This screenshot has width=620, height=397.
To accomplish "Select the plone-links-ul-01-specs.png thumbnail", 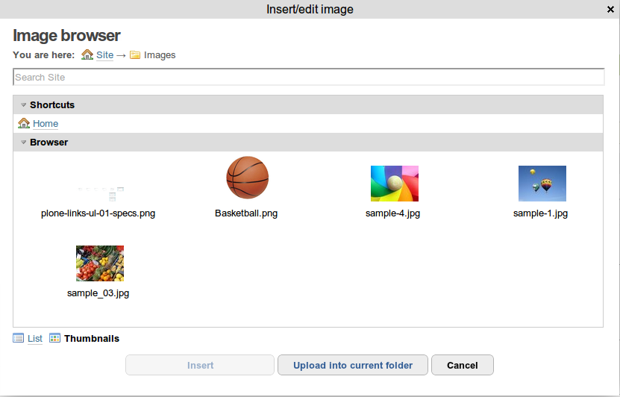I will tap(101, 194).
